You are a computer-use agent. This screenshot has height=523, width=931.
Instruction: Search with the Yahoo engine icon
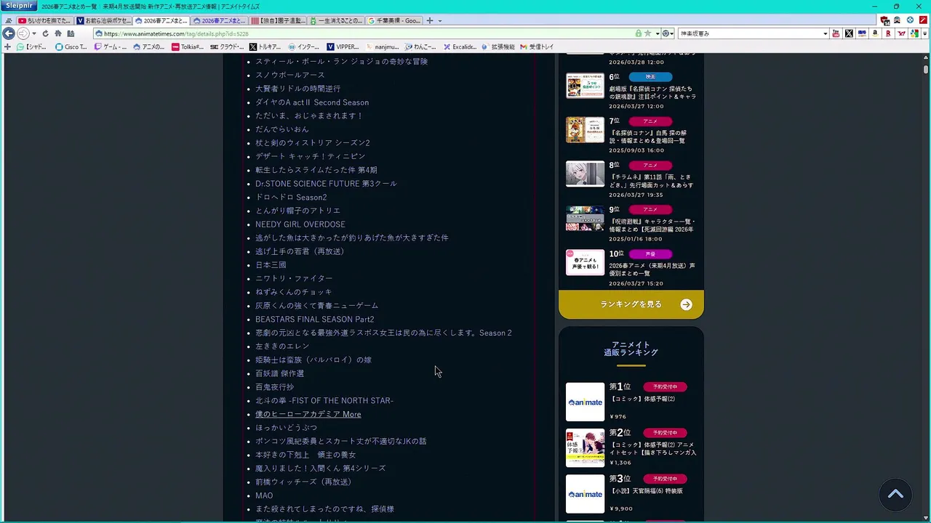click(901, 33)
